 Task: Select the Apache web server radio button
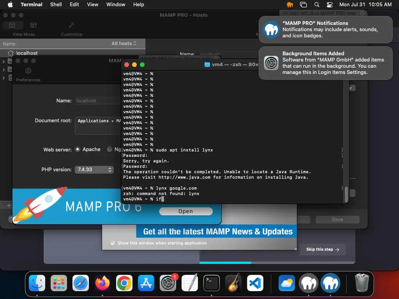point(78,149)
